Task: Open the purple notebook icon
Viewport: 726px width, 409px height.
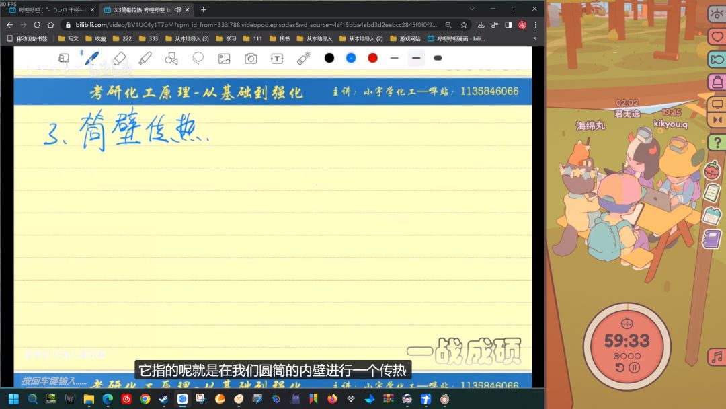Action: coord(712,239)
